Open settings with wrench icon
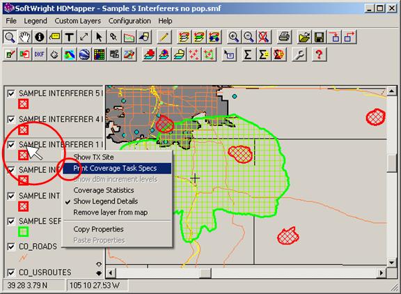The height and width of the screenshot is (294, 401). point(299,54)
